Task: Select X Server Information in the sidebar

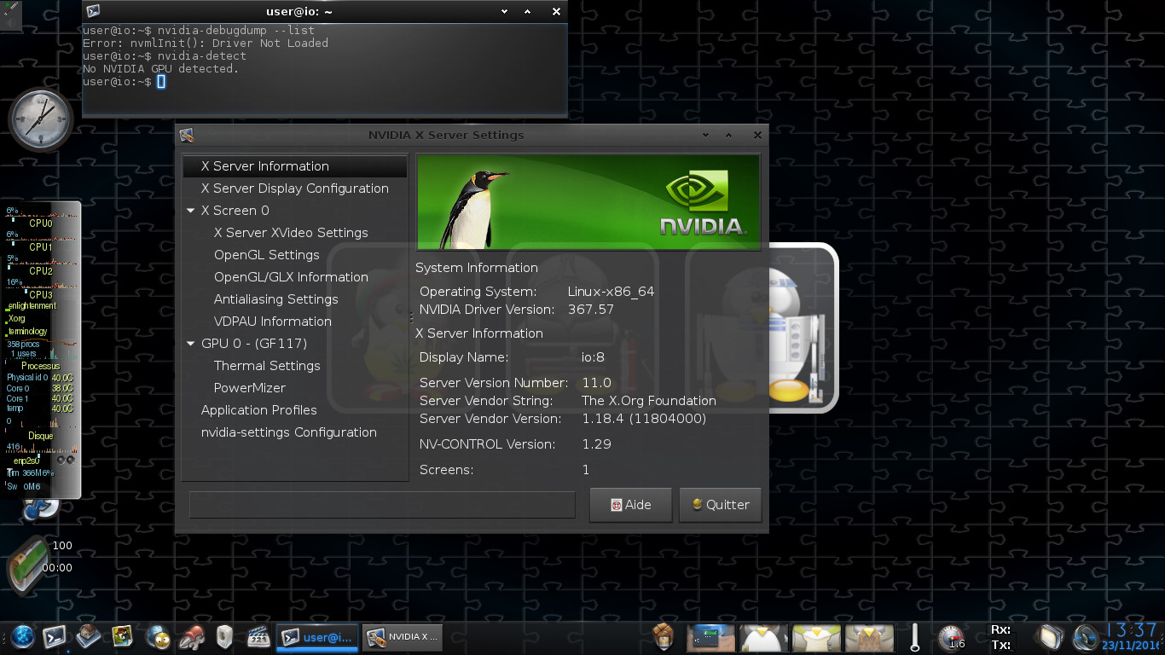Action: (295, 166)
